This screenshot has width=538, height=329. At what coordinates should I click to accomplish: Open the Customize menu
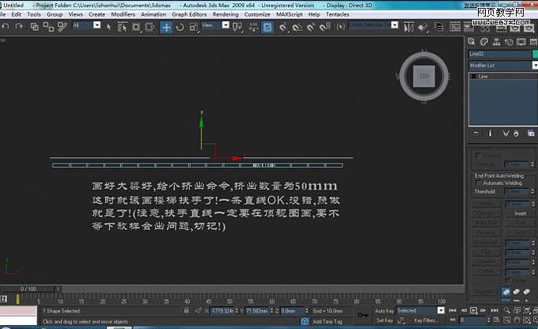pyautogui.click(x=257, y=14)
